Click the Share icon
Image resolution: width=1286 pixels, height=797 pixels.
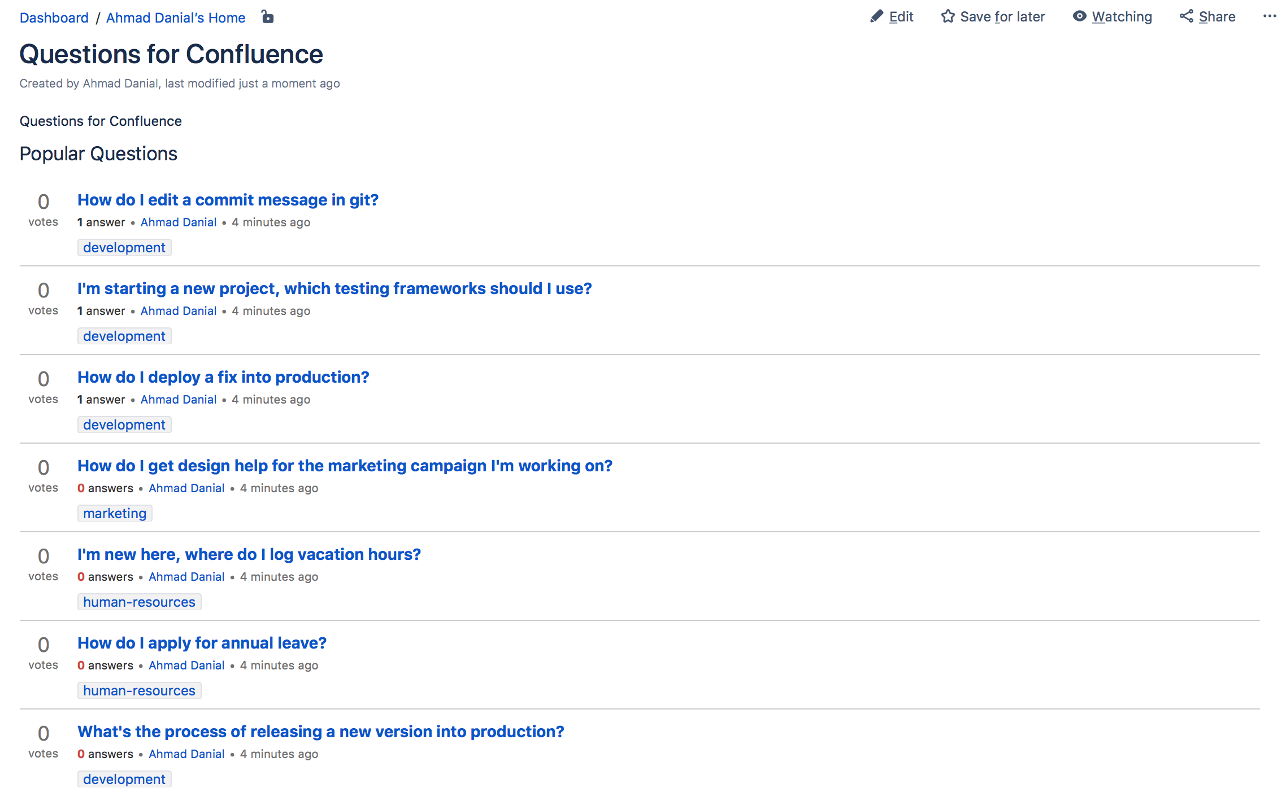point(1186,16)
